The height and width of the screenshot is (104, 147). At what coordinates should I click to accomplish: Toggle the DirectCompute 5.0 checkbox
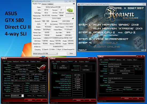(63, 49)
